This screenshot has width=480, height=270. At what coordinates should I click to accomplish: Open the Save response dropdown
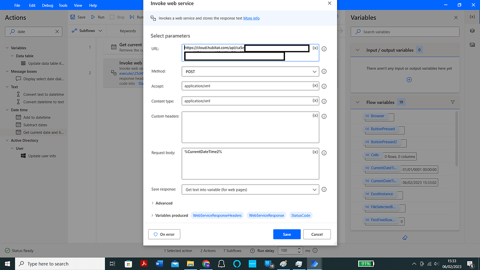(250, 189)
